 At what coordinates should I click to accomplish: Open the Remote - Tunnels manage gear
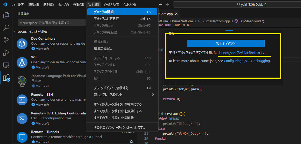132,142
